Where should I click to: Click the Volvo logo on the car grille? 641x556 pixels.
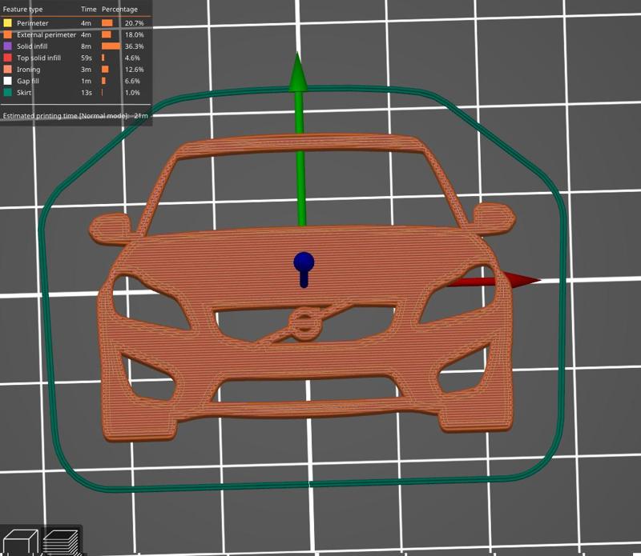[x=304, y=325]
